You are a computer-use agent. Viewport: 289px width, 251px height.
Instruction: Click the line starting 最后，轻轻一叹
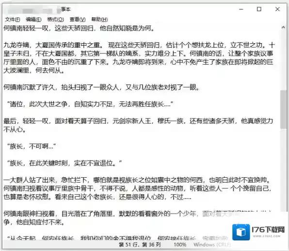click(138, 121)
